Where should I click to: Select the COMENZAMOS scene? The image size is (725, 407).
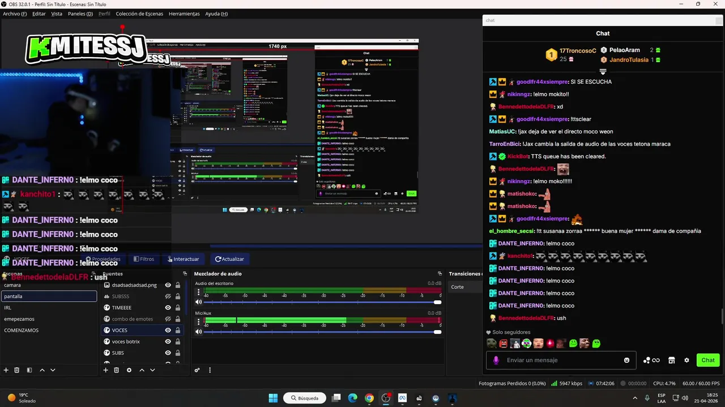coord(49,330)
